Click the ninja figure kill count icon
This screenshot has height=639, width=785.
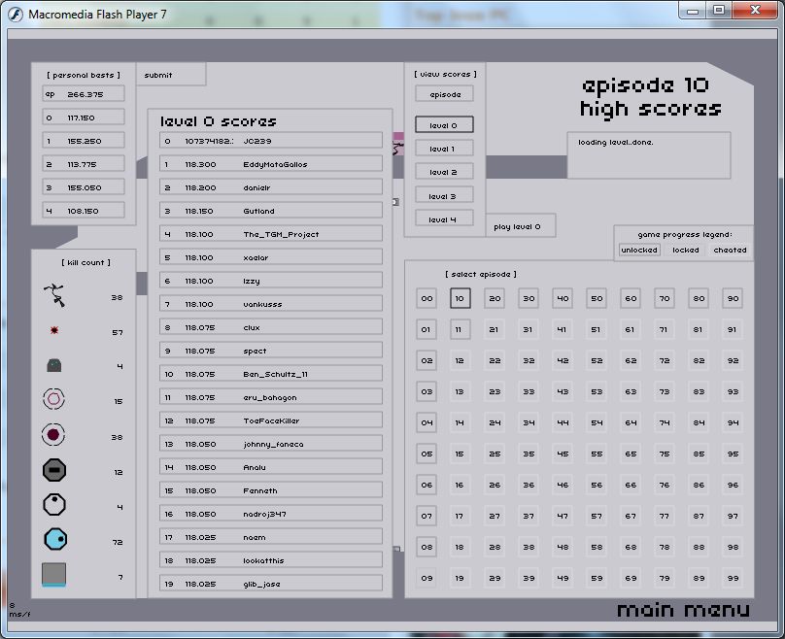[x=54, y=294]
